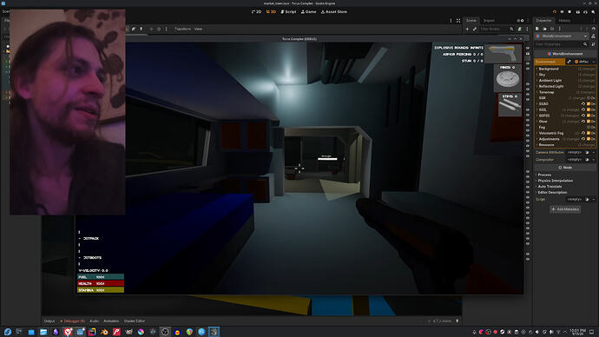Open the viewport View menu
The width and height of the screenshot is (599, 337).
(x=198, y=29)
